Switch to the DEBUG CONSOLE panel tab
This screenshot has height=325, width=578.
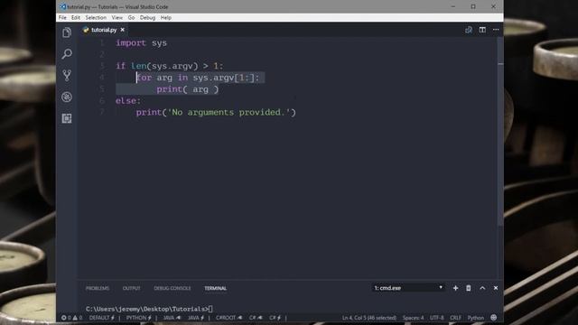point(172,288)
